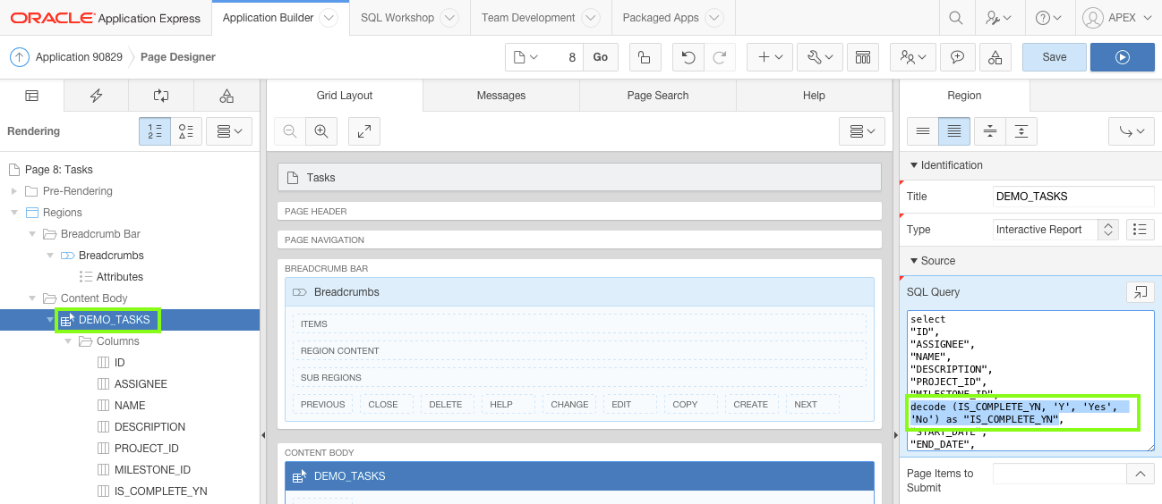Click the zoom out magnifier icon
Viewport: 1162px width, 504px height.
[x=290, y=131]
